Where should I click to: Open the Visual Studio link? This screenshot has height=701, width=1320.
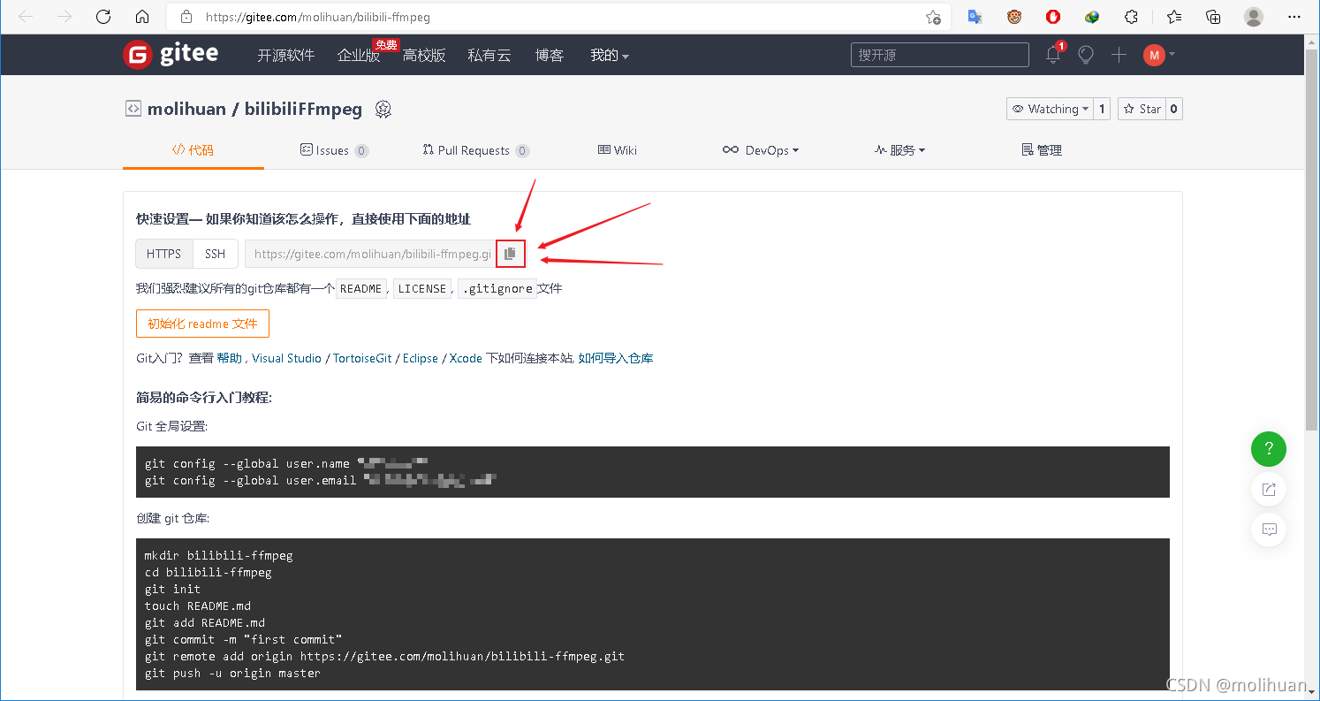click(x=286, y=358)
